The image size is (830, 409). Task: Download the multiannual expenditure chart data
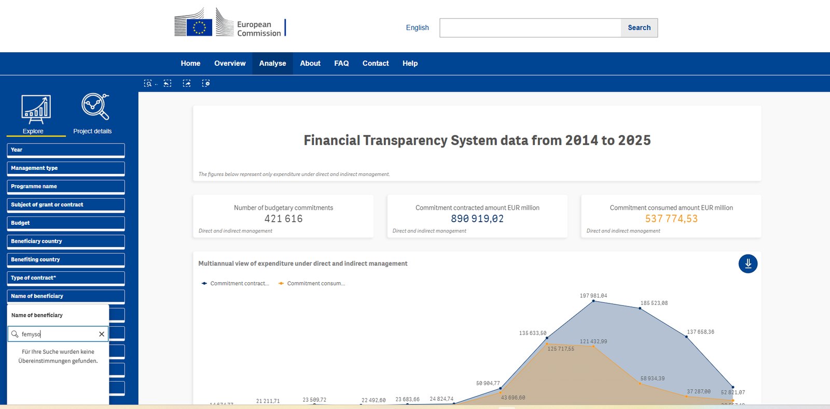(748, 264)
